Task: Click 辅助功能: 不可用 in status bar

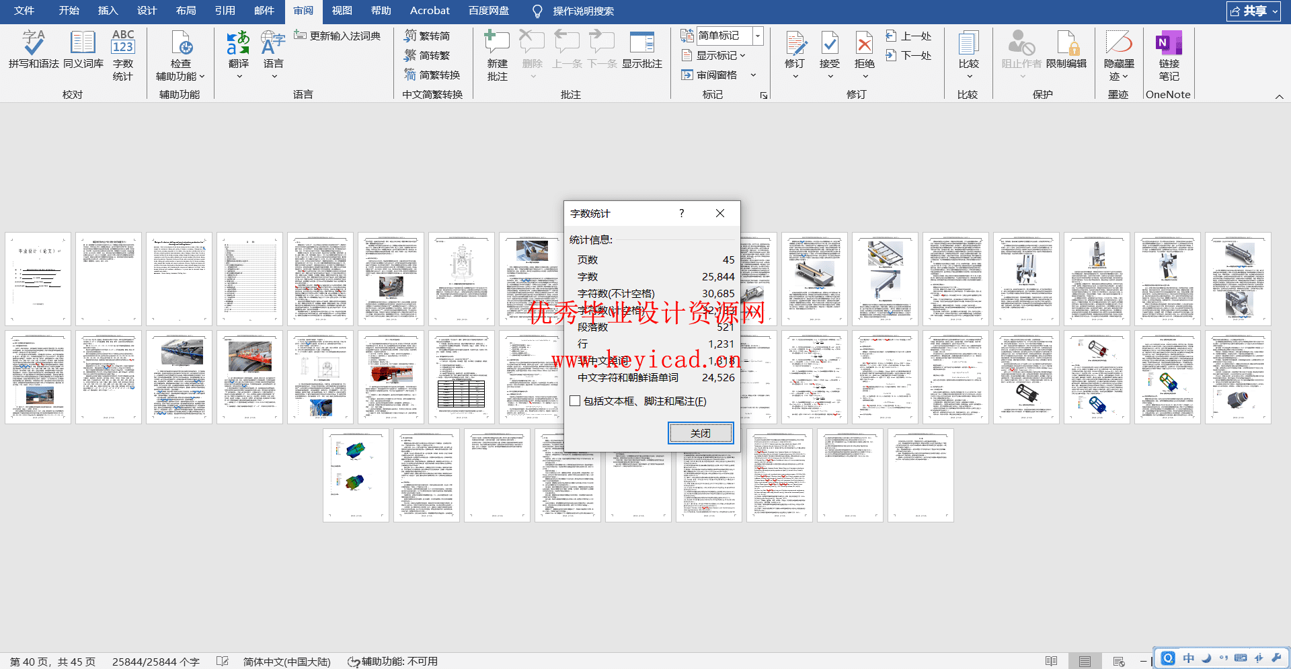Action: pos(393,662)
